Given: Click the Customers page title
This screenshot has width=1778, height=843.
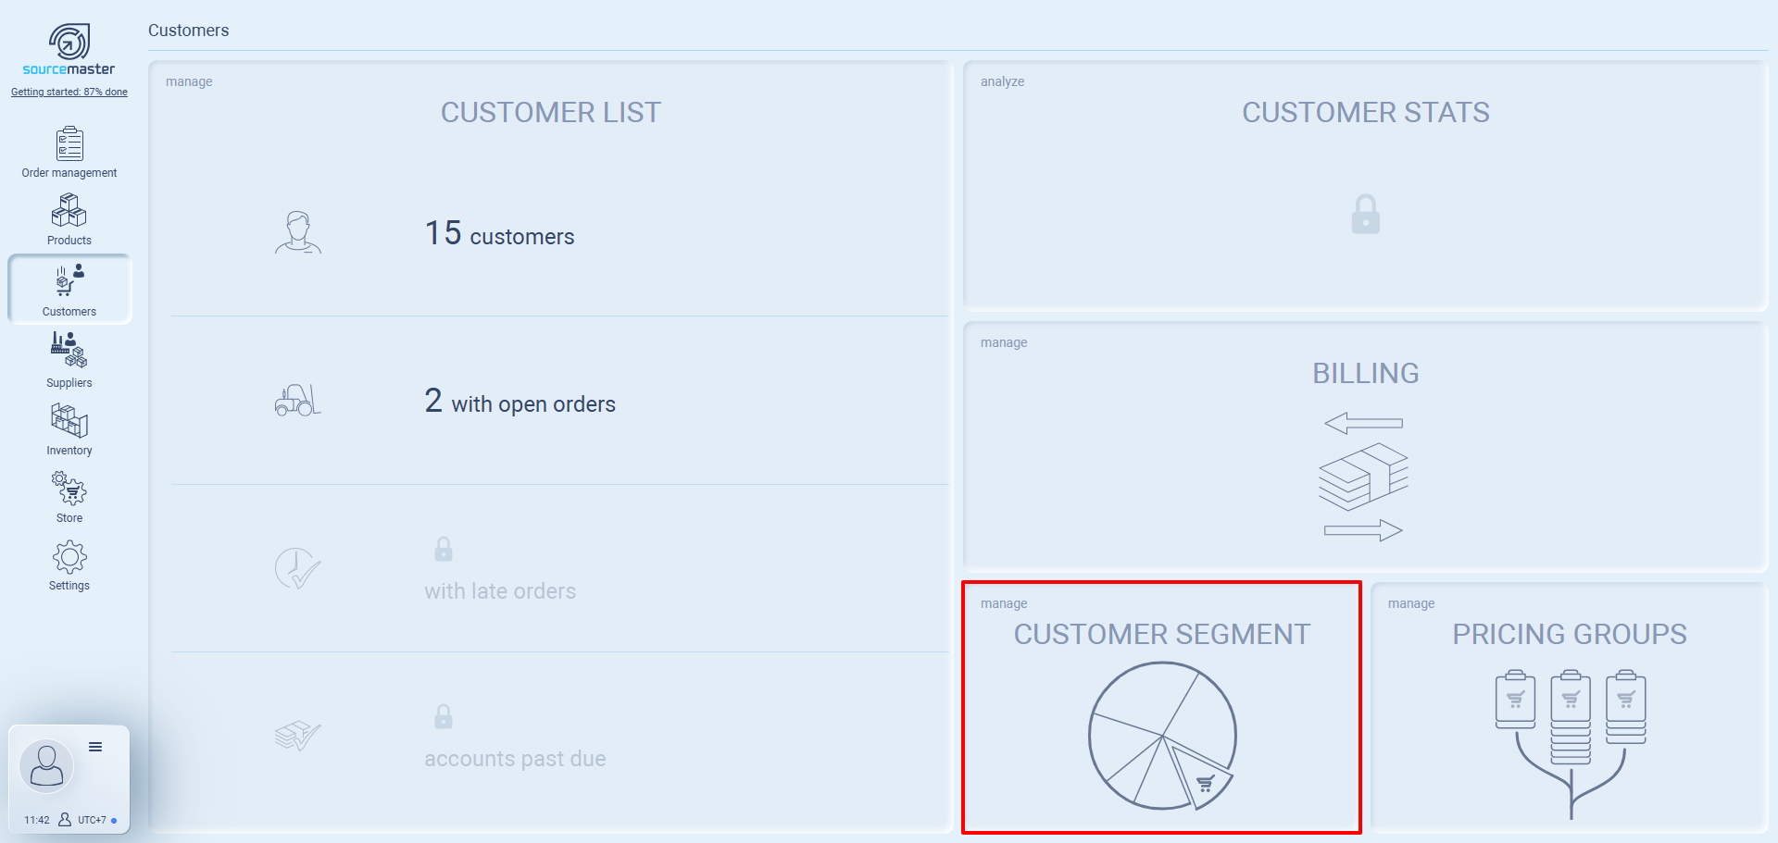Looking at the screenshot, I should [x=189, y=31].
